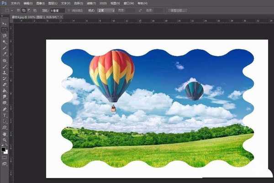This screenshot has height=183, width=274.
Task: Select the Move tool
Action: [x=5, y=23]
